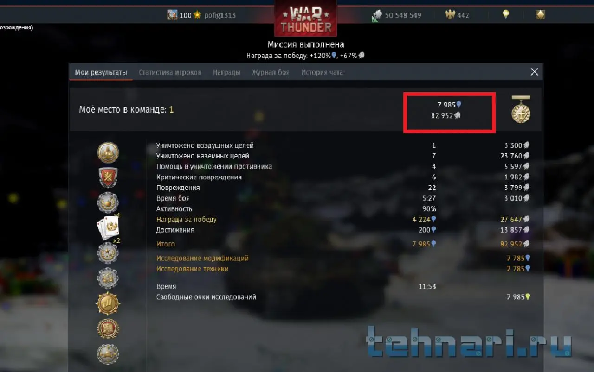This screenshot has height=372, width=594.
Task: Click the red-gold tank badge award
Action: click(x=108, y=328)
